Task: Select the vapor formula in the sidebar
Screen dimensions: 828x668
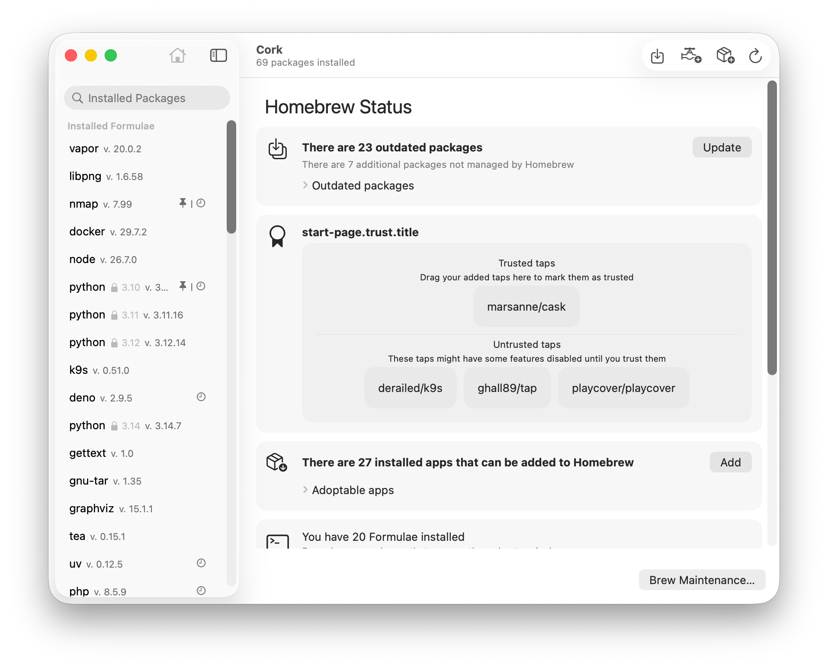Action: (139, 149)
